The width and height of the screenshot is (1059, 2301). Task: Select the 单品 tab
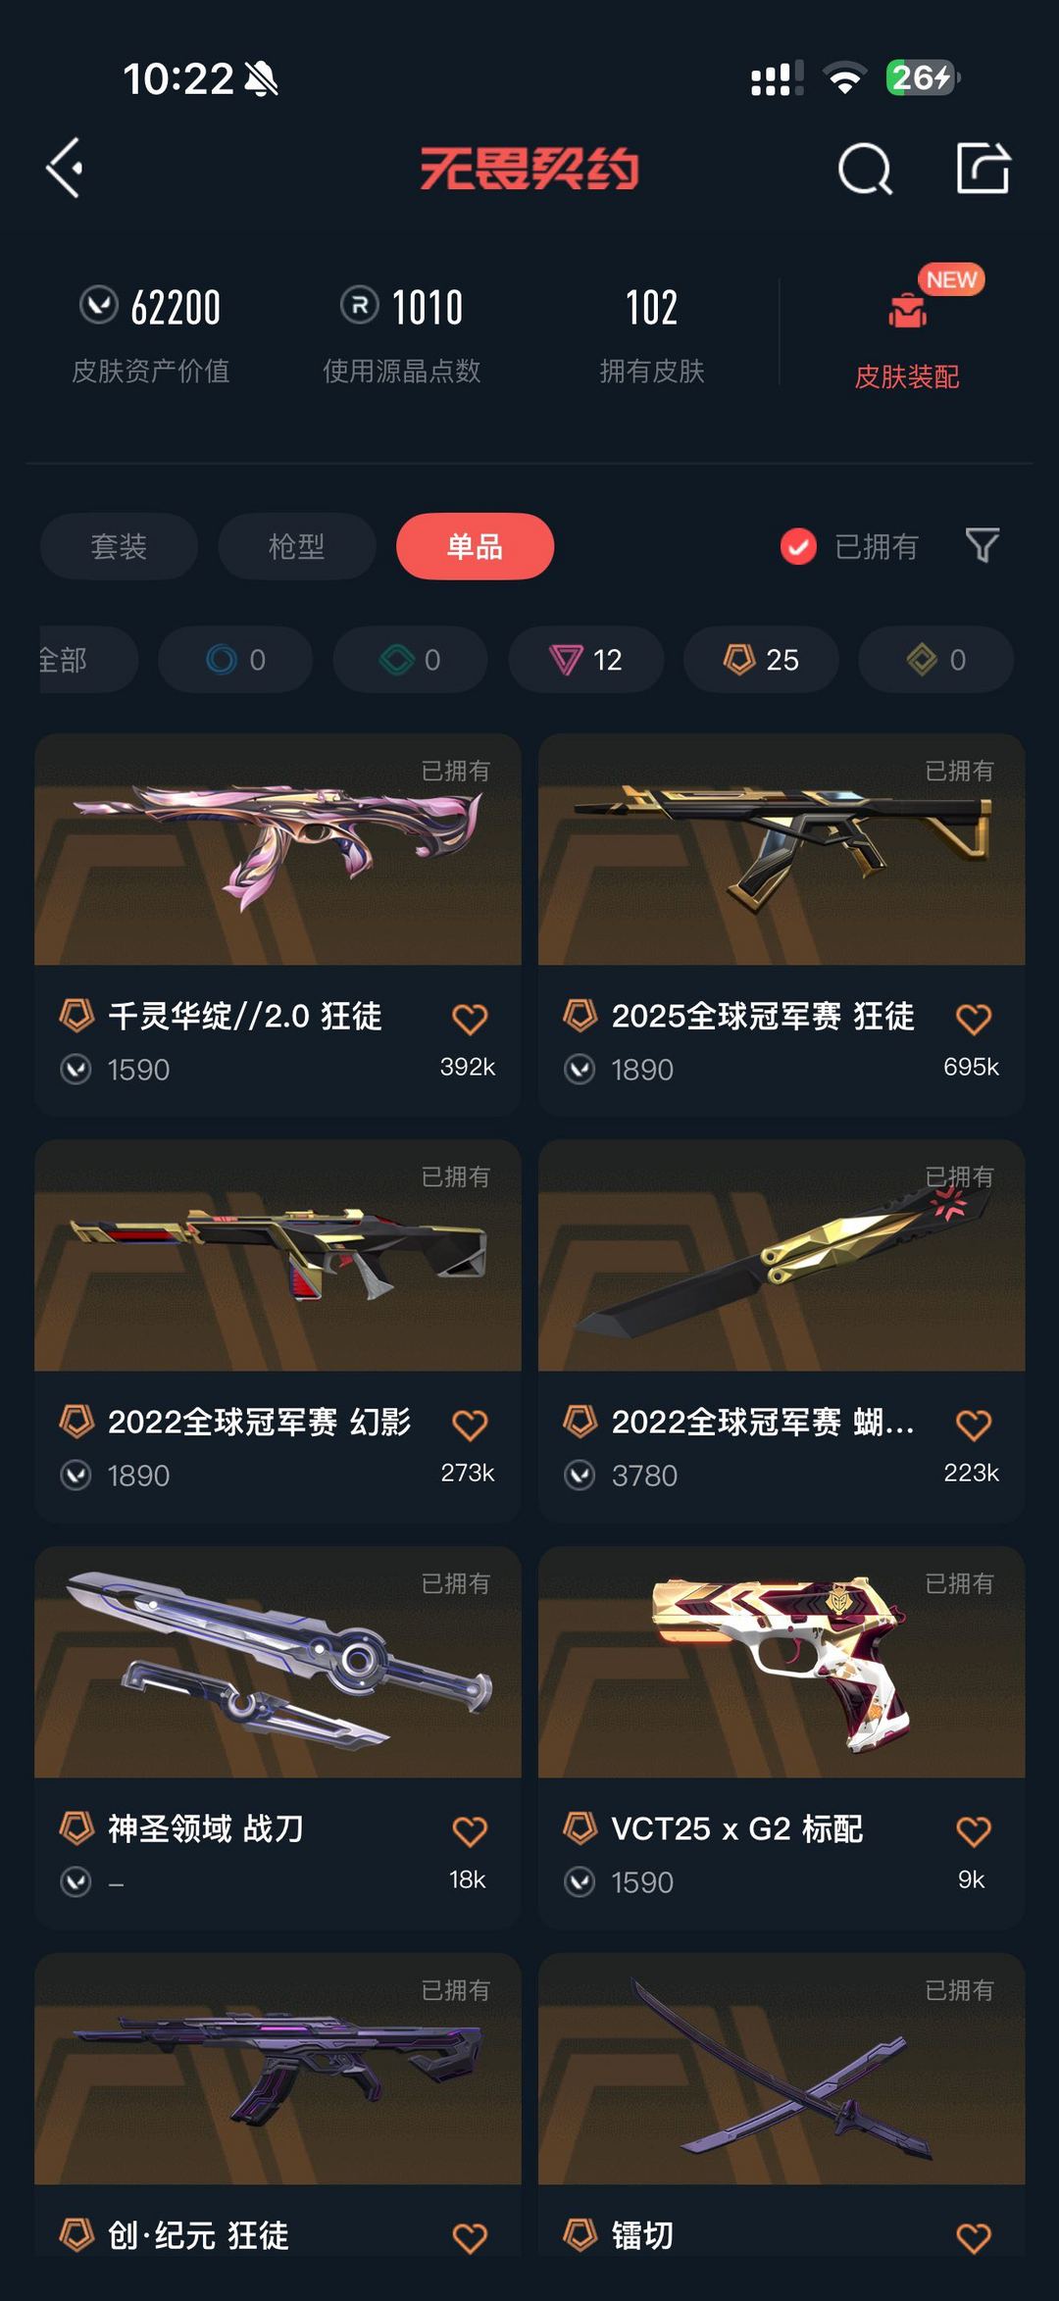[x=475, y=546]
